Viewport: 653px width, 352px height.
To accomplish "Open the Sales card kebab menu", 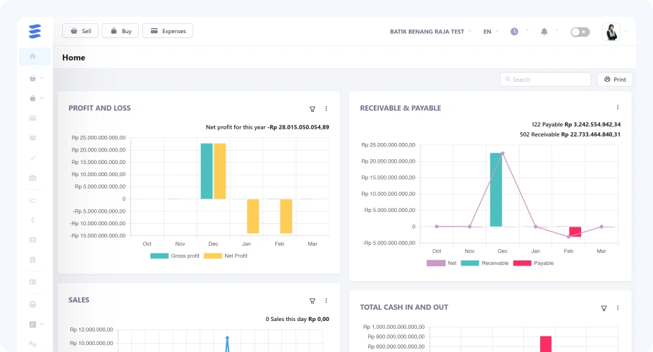I will (326, 301).
